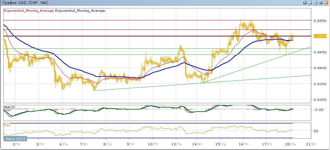Screen dimensions: 330x150
Task: Click the 6/Пн date on time axis
Action: point(62,144)
